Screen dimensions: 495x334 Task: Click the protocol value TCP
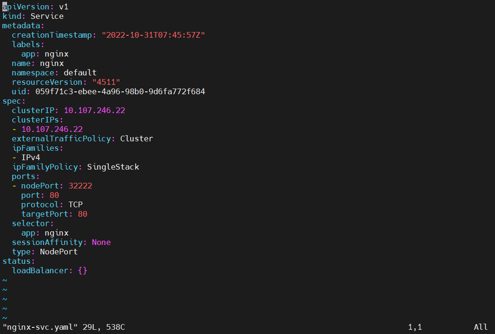pyautogui.click(x=75, y=205)
